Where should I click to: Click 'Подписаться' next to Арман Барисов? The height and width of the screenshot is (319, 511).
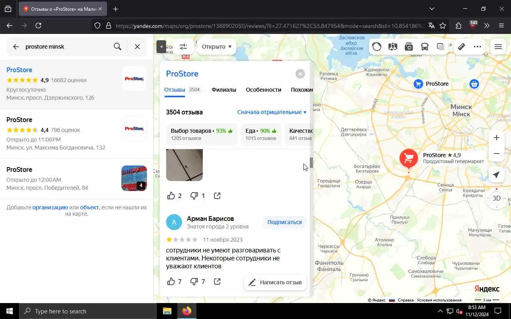(284, 222)
